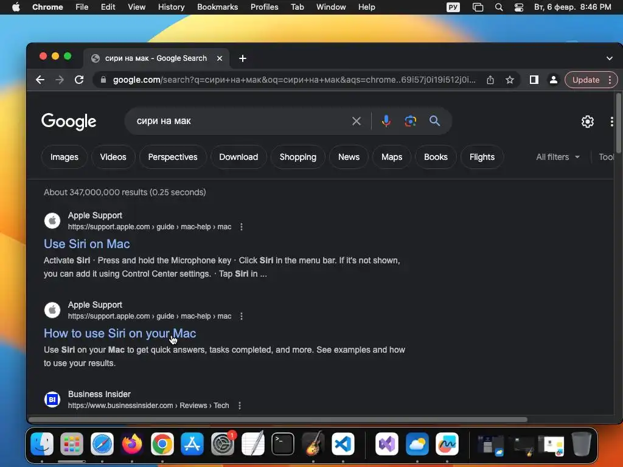Open more options for How to use Siri result
The image size is (623, 467).
pyautogui.click(x=241, y=316)
